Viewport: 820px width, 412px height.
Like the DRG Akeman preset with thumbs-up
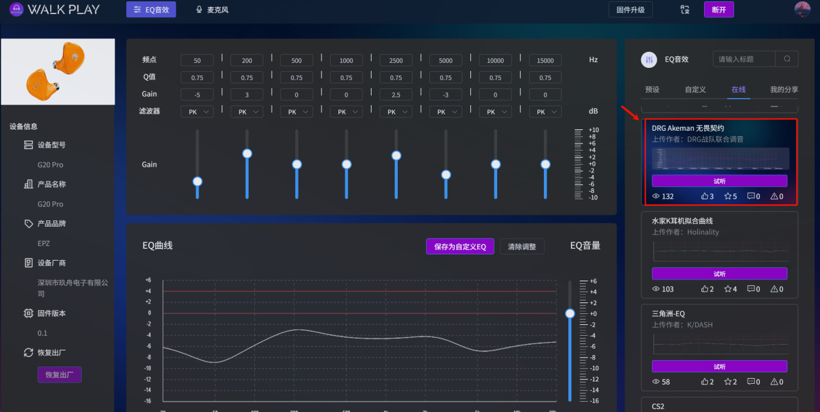pos(705,197)
